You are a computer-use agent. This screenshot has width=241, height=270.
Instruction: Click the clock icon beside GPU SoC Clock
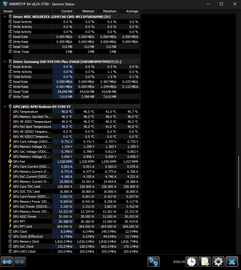(10, 246)
